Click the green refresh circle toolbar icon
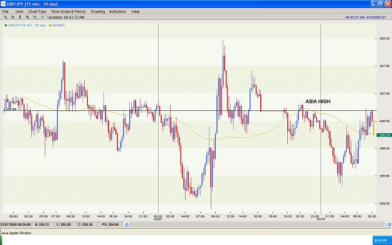Viewport: 392px width, 245px height. 42,18
